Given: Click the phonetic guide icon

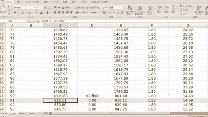Looking at the screenshot, I should coord(47,13).
